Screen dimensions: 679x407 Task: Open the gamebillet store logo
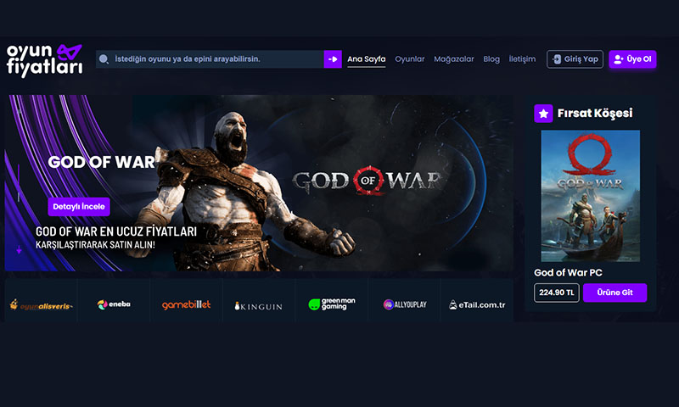coord(186,305)
